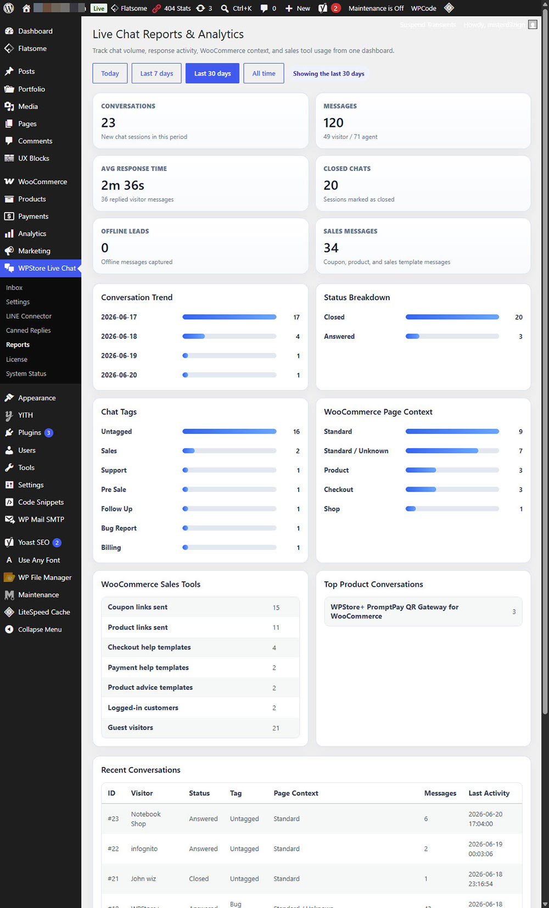
Task: Open Products in the sidebar
Action: (41, 199)
